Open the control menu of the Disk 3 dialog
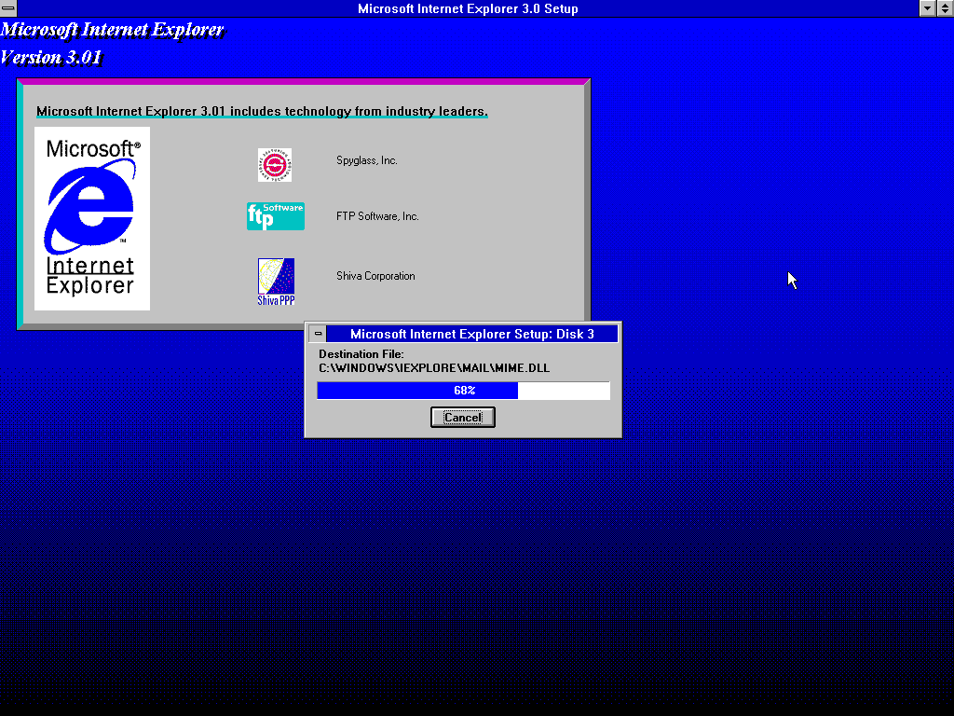The image size is (954, 716). (318, 334)
